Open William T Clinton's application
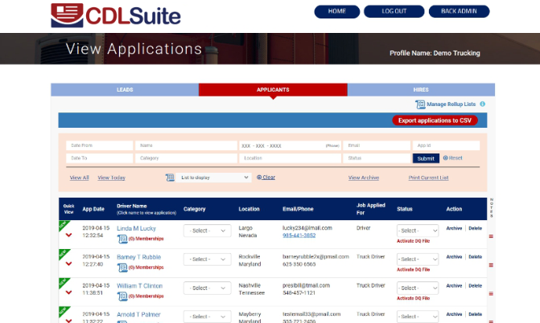This screenshot has height=323, width=540. click(139, 286)
